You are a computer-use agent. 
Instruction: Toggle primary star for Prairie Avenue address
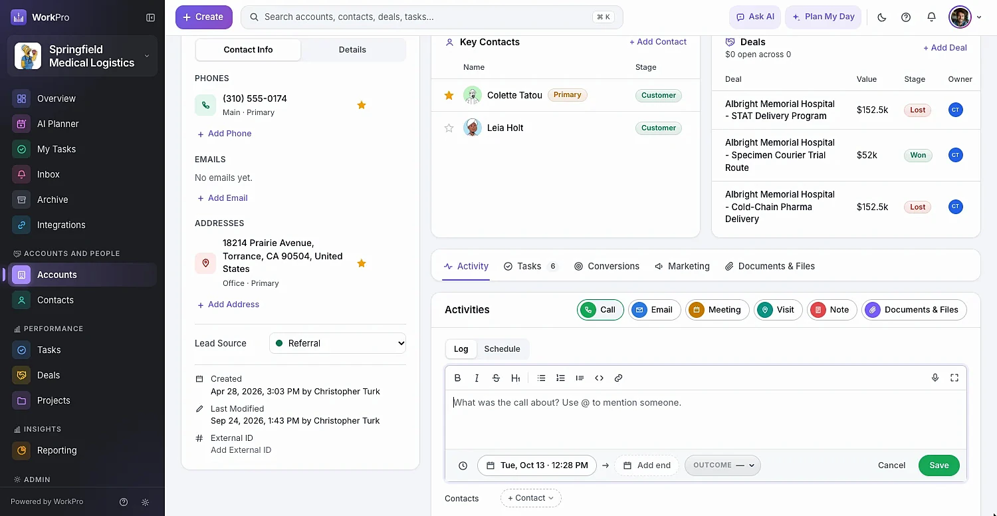pos(362,263)
